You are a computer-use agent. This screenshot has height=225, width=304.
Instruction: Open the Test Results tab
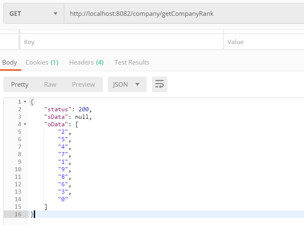pos(132,62)
